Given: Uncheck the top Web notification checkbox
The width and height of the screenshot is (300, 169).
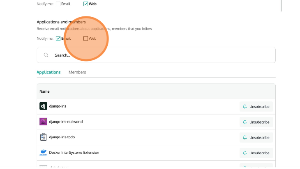Looking at the screenshot, I should point(85,4).
